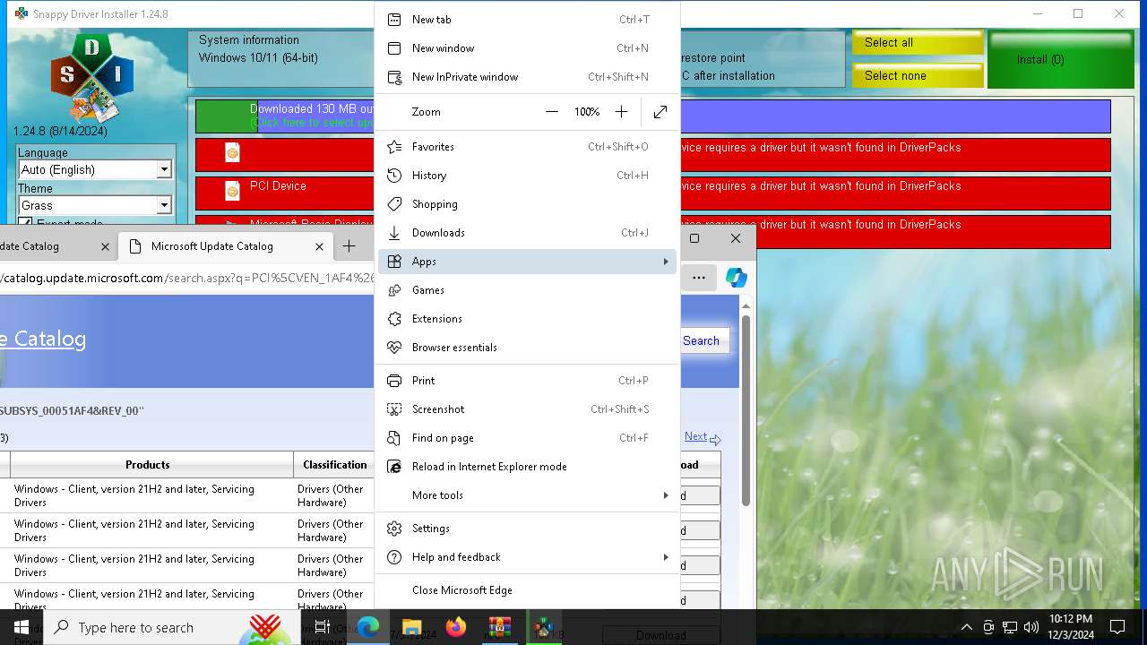Open Downloads menu entry

[527, 233]
